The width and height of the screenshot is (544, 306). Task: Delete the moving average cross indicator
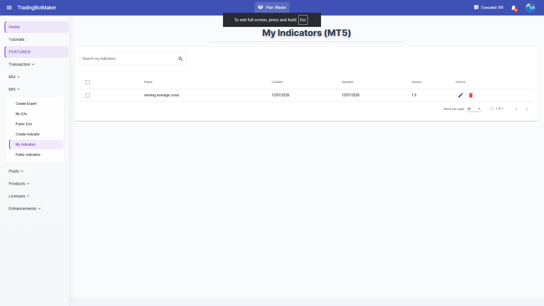pos(471,95)
